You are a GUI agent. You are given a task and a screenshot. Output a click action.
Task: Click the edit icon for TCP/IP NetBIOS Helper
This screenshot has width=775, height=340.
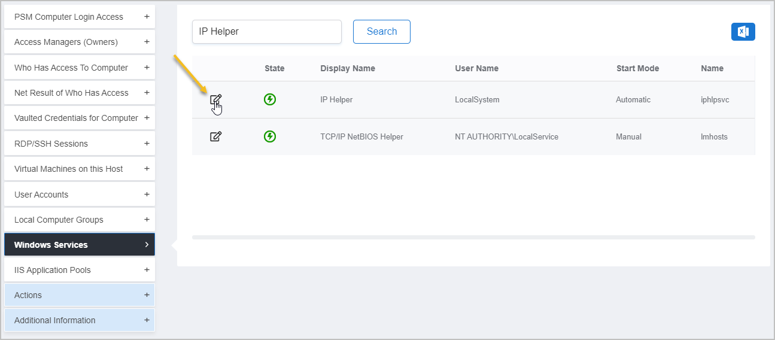(x=216, y=137)
